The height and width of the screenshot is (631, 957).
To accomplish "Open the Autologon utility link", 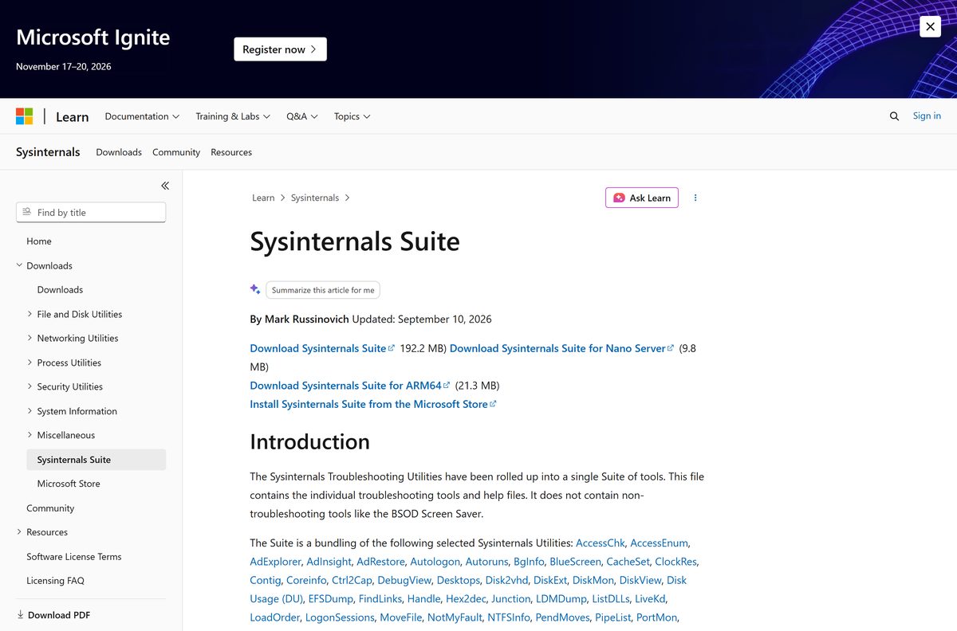I will (x=435, y=562).
